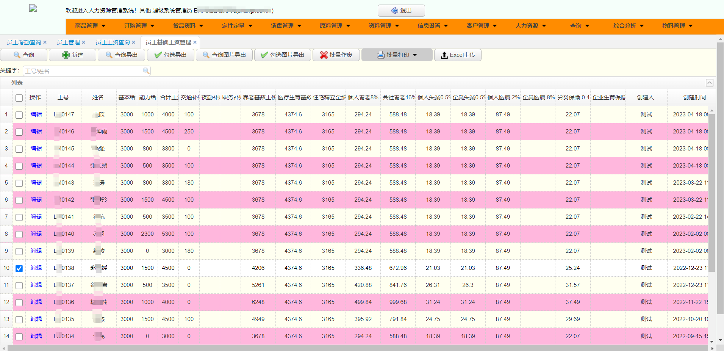Open the 人力资源 dropdown menu

coord(530,26)
